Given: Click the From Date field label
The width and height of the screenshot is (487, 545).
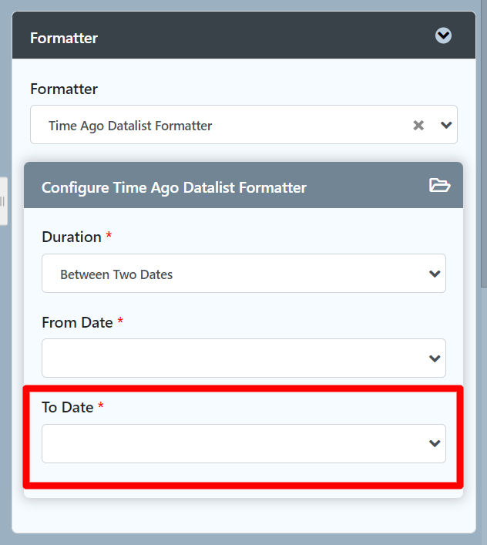Looking at the screenshot, I should (77, 322).
